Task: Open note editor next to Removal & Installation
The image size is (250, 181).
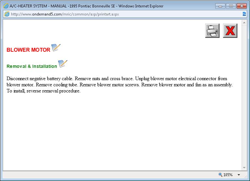Action: click(x=63, y=64)
